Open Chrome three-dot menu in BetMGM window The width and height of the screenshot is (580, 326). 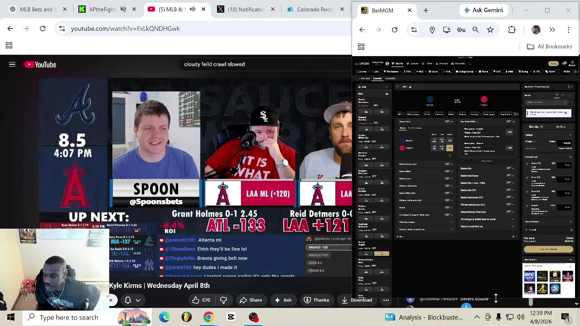(x=569, y=30)
